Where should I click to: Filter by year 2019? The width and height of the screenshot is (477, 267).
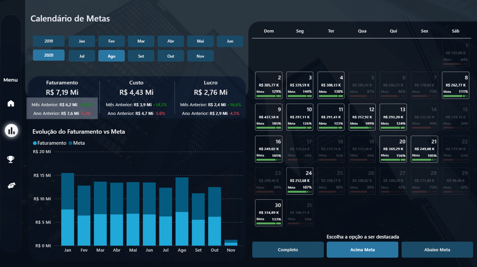click(x=49, y=41)
